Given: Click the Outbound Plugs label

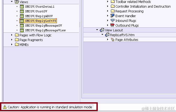Looking at the screenshot, I should click(x=127, y=26).
